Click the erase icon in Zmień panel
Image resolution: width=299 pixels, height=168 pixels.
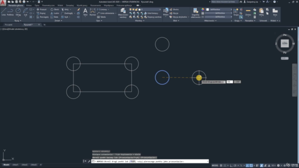[78, 9]
